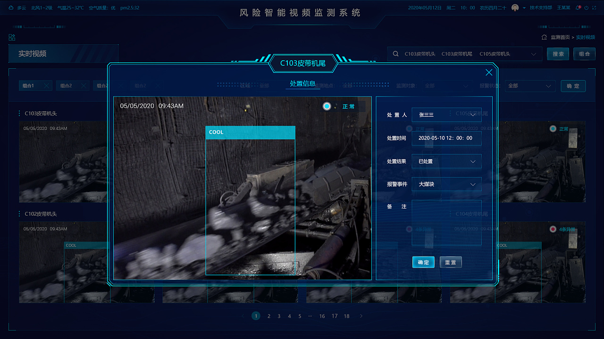Go to page 5

(x=300, y=316)
